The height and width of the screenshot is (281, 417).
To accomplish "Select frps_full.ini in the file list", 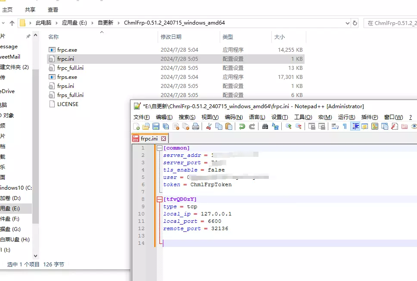I will pyautogui.click(x=175, y=95).
